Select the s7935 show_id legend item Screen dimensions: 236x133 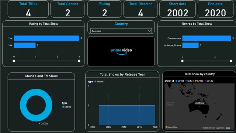[199, 81]
